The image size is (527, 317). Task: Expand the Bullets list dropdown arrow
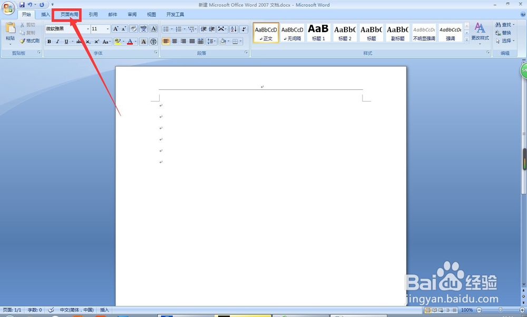pyautogui.click(x=172, y=29)
